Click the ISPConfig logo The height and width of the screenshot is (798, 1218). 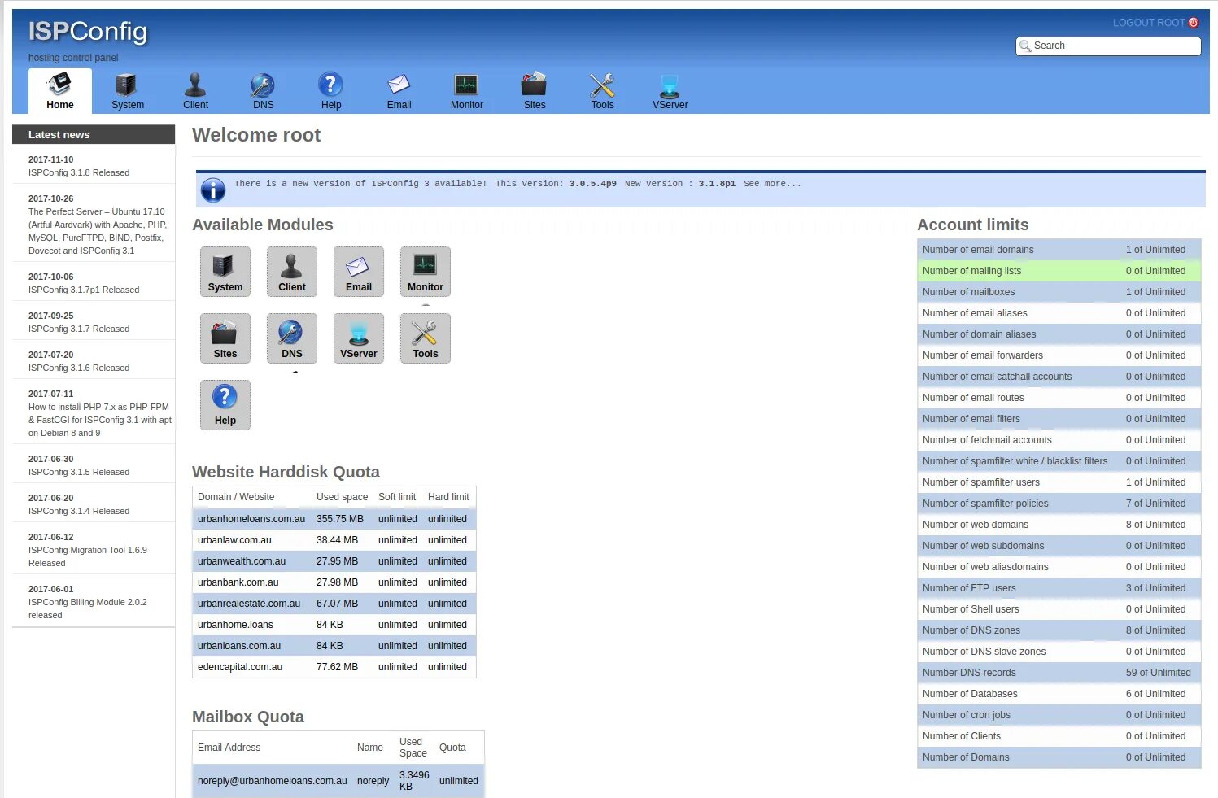click(x=88, y=32)
